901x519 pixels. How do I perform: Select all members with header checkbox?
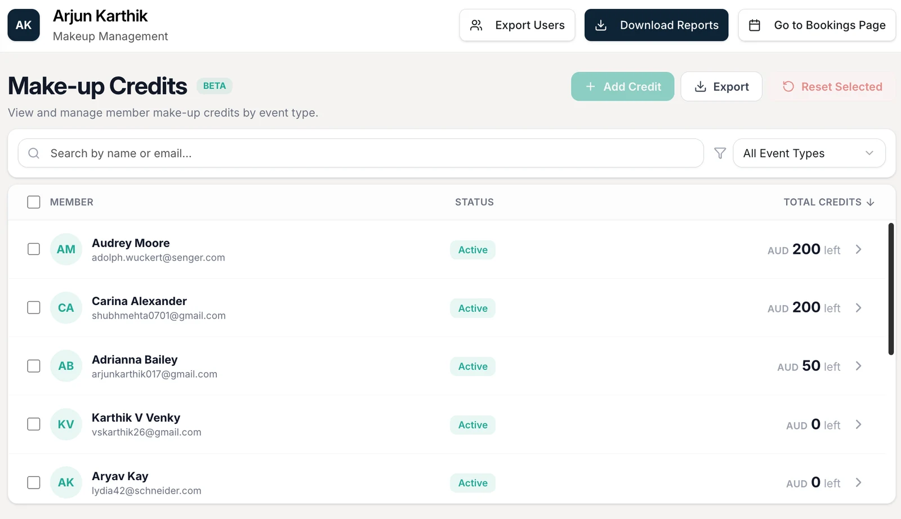(x=34, y=202)
